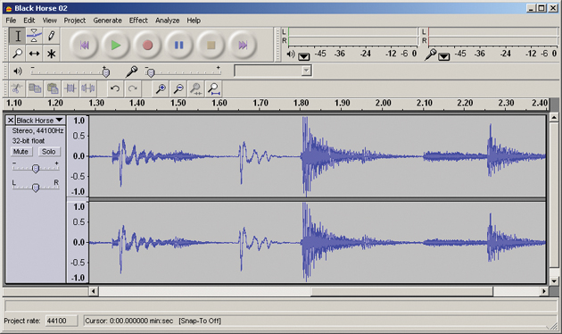Pause playback with the Pause button

coord(178,46)
